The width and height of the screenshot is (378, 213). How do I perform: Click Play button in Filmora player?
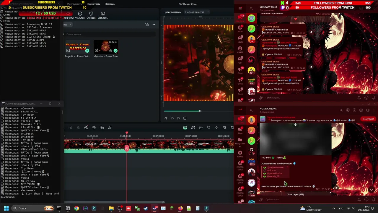pos(178,118)
